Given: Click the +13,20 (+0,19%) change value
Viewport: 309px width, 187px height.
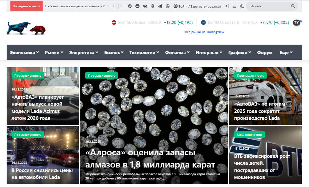Looking at the screenshot, I should click(178, 23).
